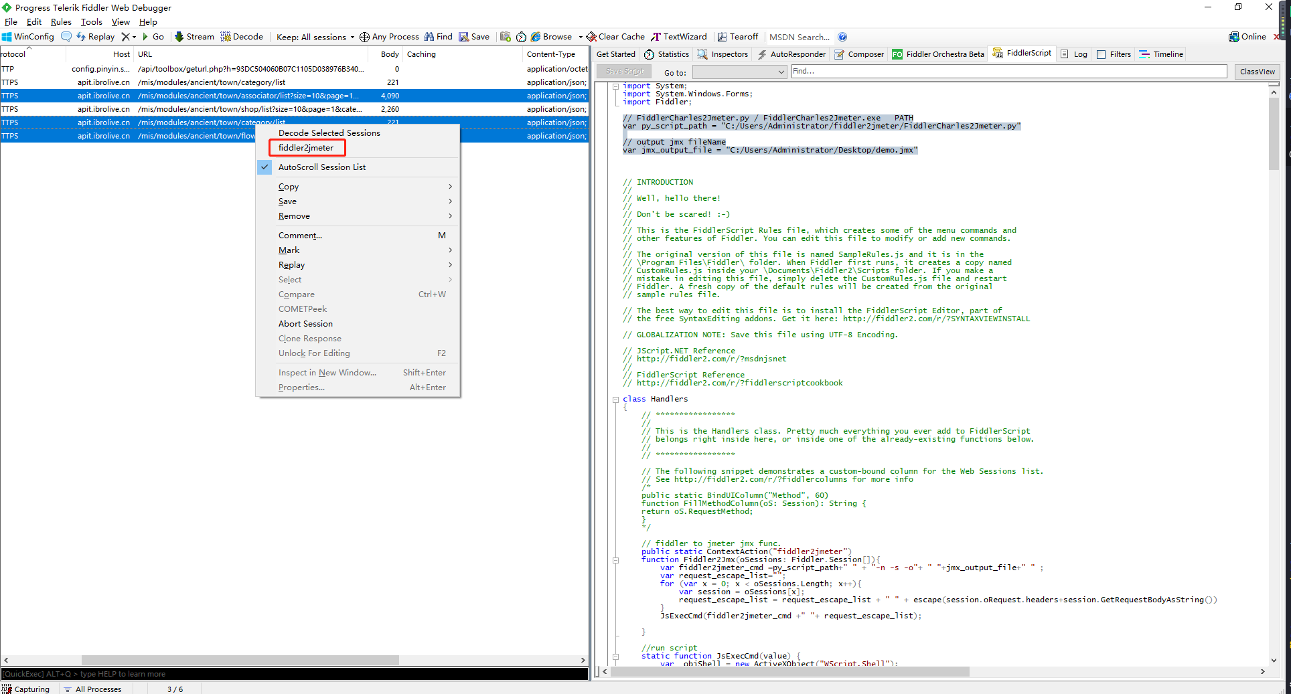Open the Keep: All sessions dropdown
The height and width of the screenshot is (694, 1291).
click(x=315, y=37)
